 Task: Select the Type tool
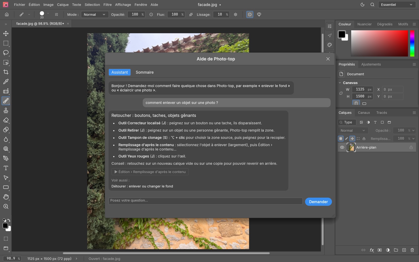(6, 168)
